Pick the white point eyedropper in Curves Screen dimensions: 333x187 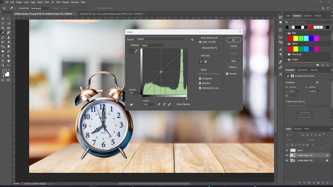(169, 104)
